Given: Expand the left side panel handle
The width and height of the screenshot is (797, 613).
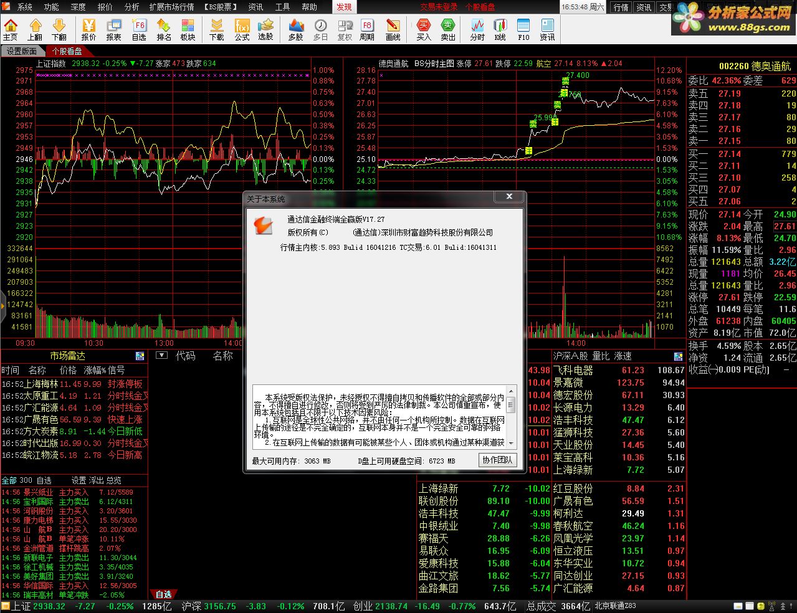Looking at the screenshot, I should (x=2, y=305).
